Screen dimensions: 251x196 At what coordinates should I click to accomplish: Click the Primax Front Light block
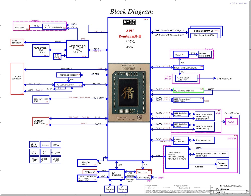205,55
